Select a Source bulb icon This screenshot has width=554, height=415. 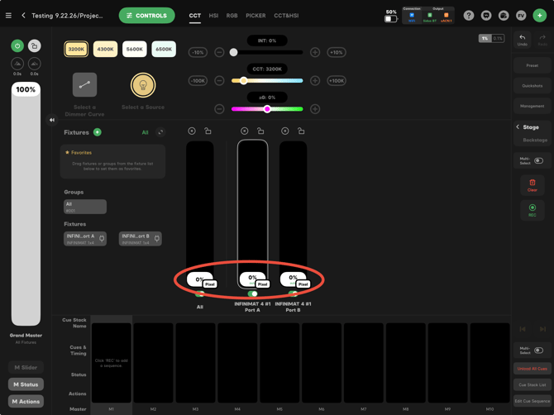click(143, 85)
